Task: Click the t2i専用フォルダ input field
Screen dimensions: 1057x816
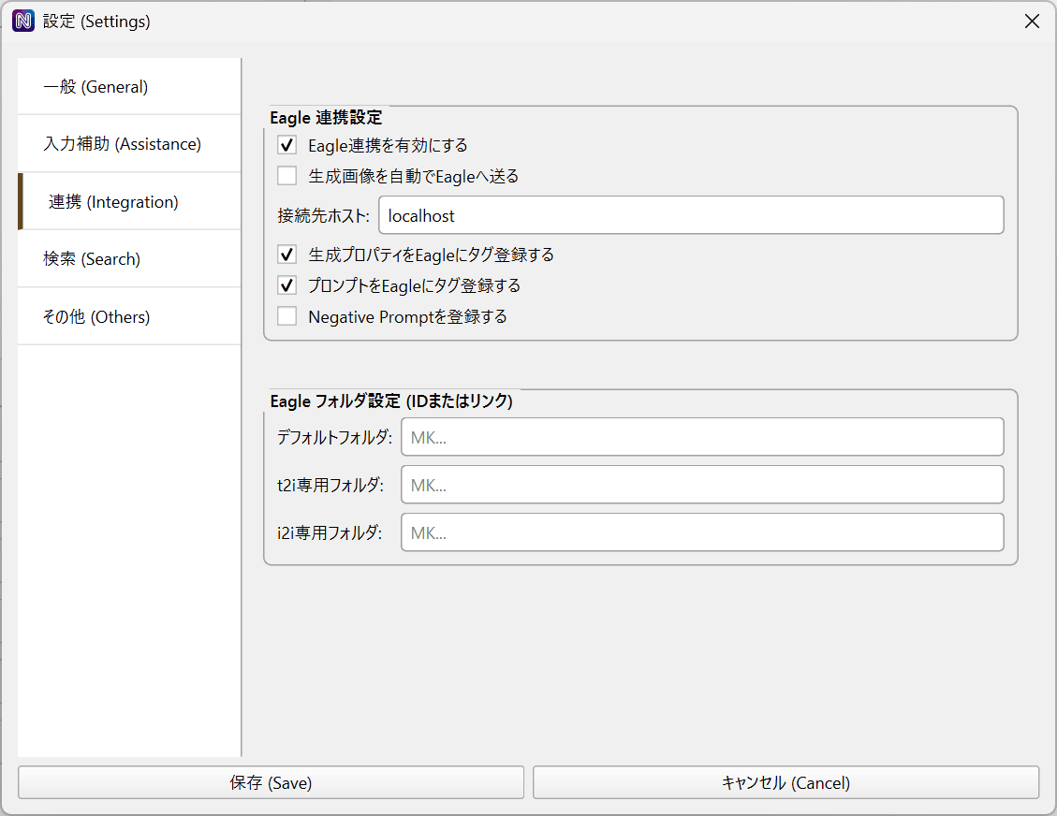Action: (702, 485)
